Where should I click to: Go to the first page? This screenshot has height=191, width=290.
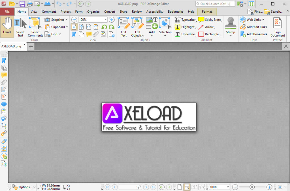click(107, 187)
